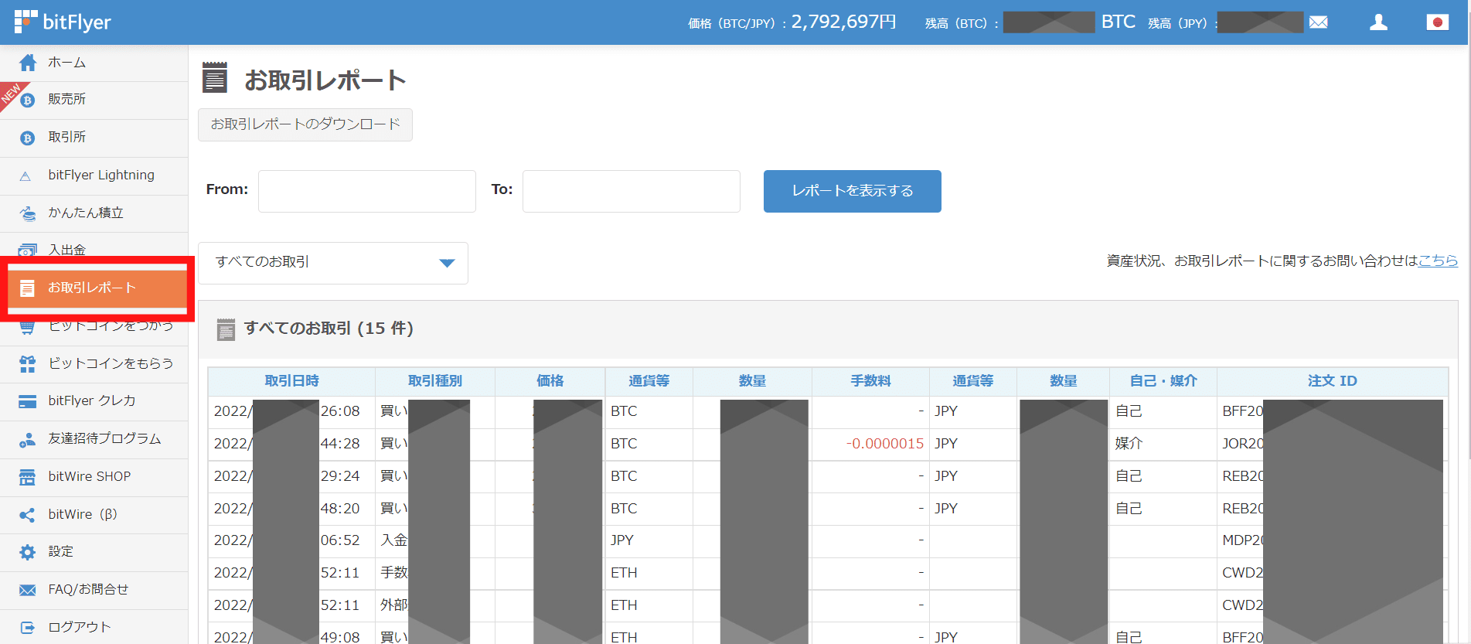The image size is (1471, 644).
Task: Click お取引レポートのダウンロード button
Action: [305, 124]
